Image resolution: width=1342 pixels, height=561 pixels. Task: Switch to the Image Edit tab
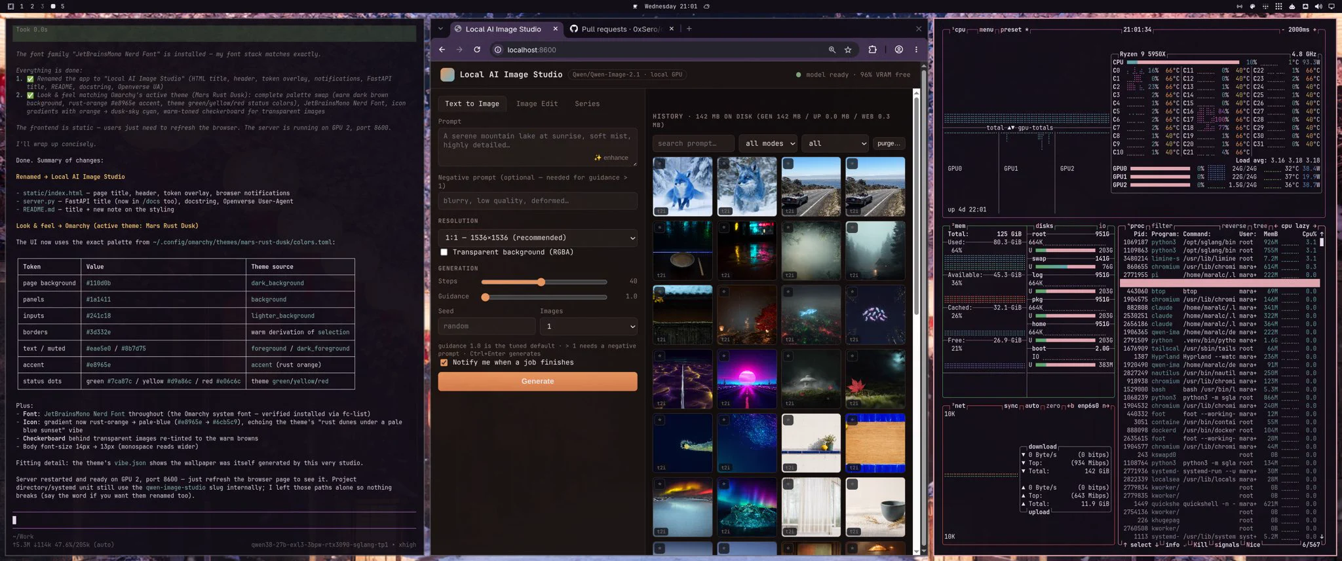tap(537, 103)
